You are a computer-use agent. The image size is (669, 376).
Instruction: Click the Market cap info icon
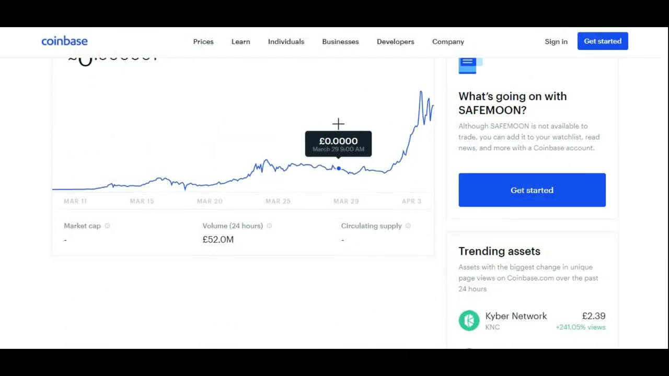coord(107,226)
